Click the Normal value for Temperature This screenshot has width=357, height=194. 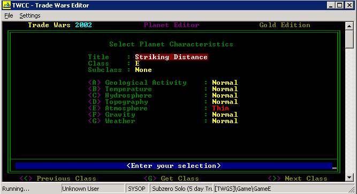[x=225, y=89]
